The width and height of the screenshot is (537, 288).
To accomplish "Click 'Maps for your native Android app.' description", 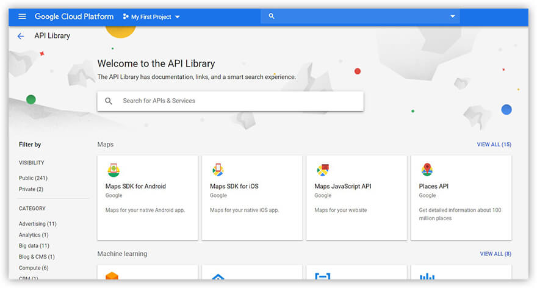I will tap(145, 211).
